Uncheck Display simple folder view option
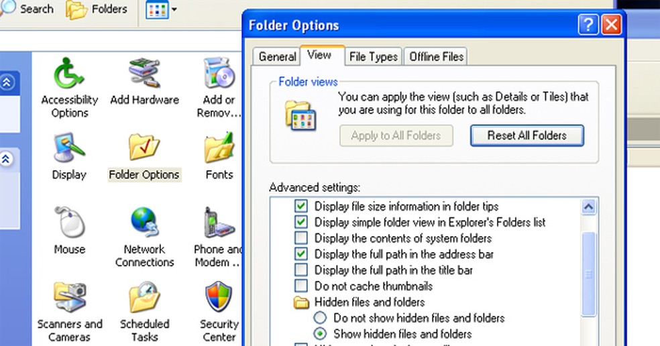The height and width of the screenshot is (346, 660). click(301, 222)
